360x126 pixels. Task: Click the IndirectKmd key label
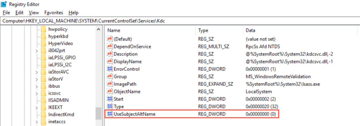click(61, 115)
